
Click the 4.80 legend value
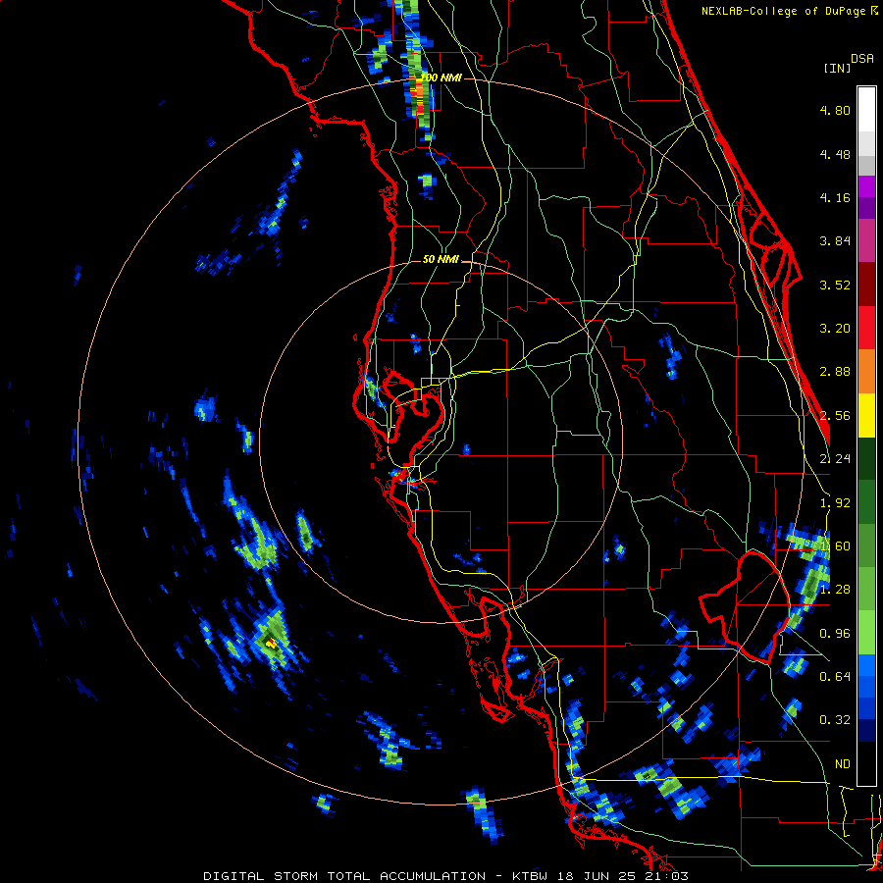pyautogui.click(x=835, y=110)
